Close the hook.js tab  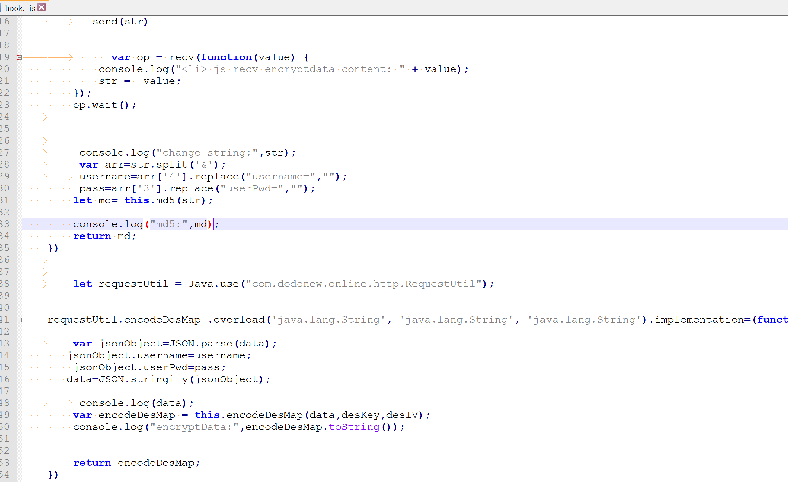click(42, 7)
